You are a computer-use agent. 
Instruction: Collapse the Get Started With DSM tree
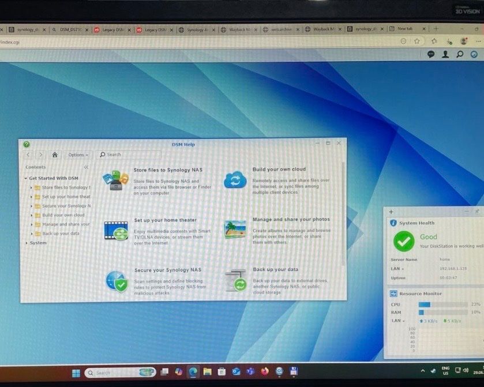tap(26, 178)
